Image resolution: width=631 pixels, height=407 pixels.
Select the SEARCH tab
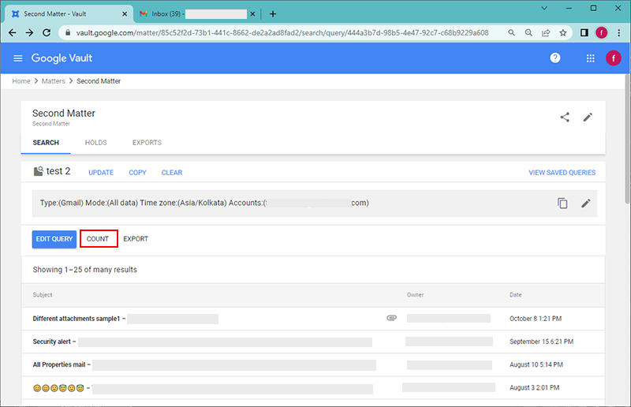(46, 143)
